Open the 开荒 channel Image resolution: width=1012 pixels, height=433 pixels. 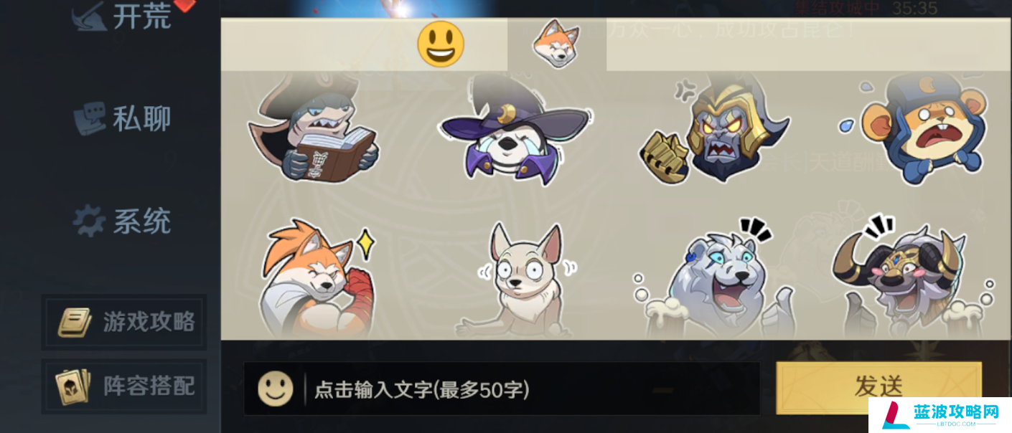pos(122,16)
